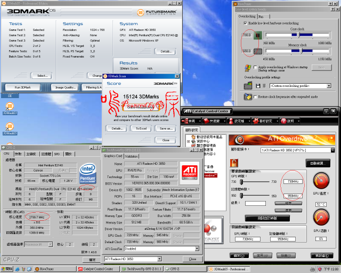Click the welcome tree item icon in Catalyst

coord(193,136)
